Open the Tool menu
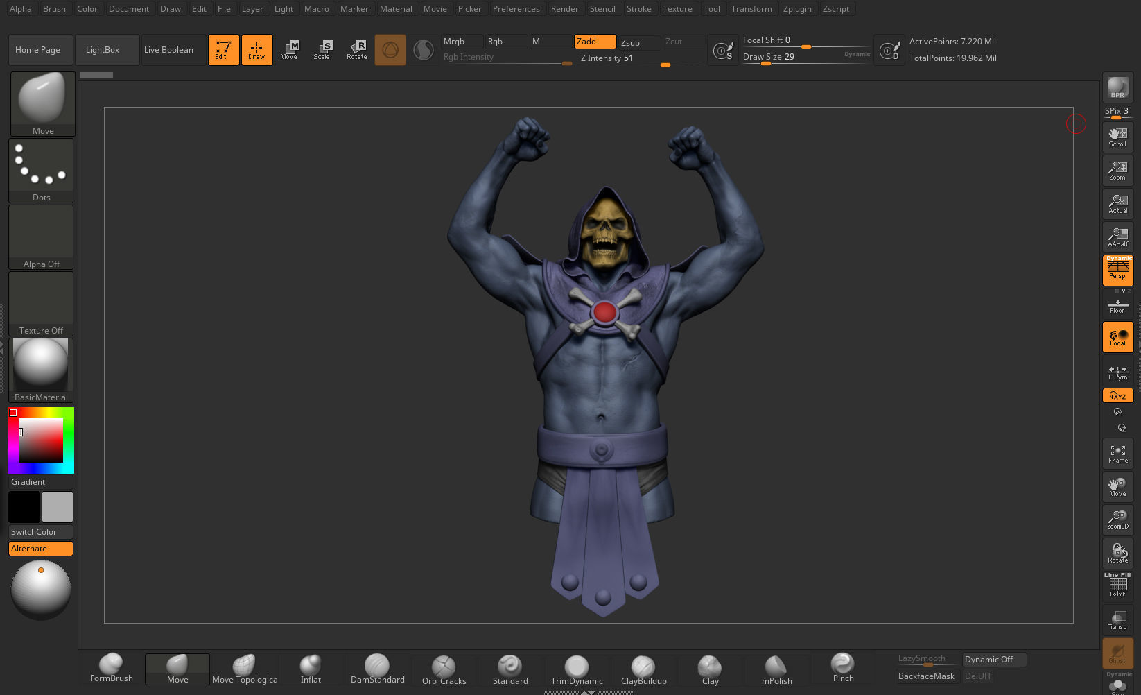Viewport: 1141px width, 695px height. 711,9
